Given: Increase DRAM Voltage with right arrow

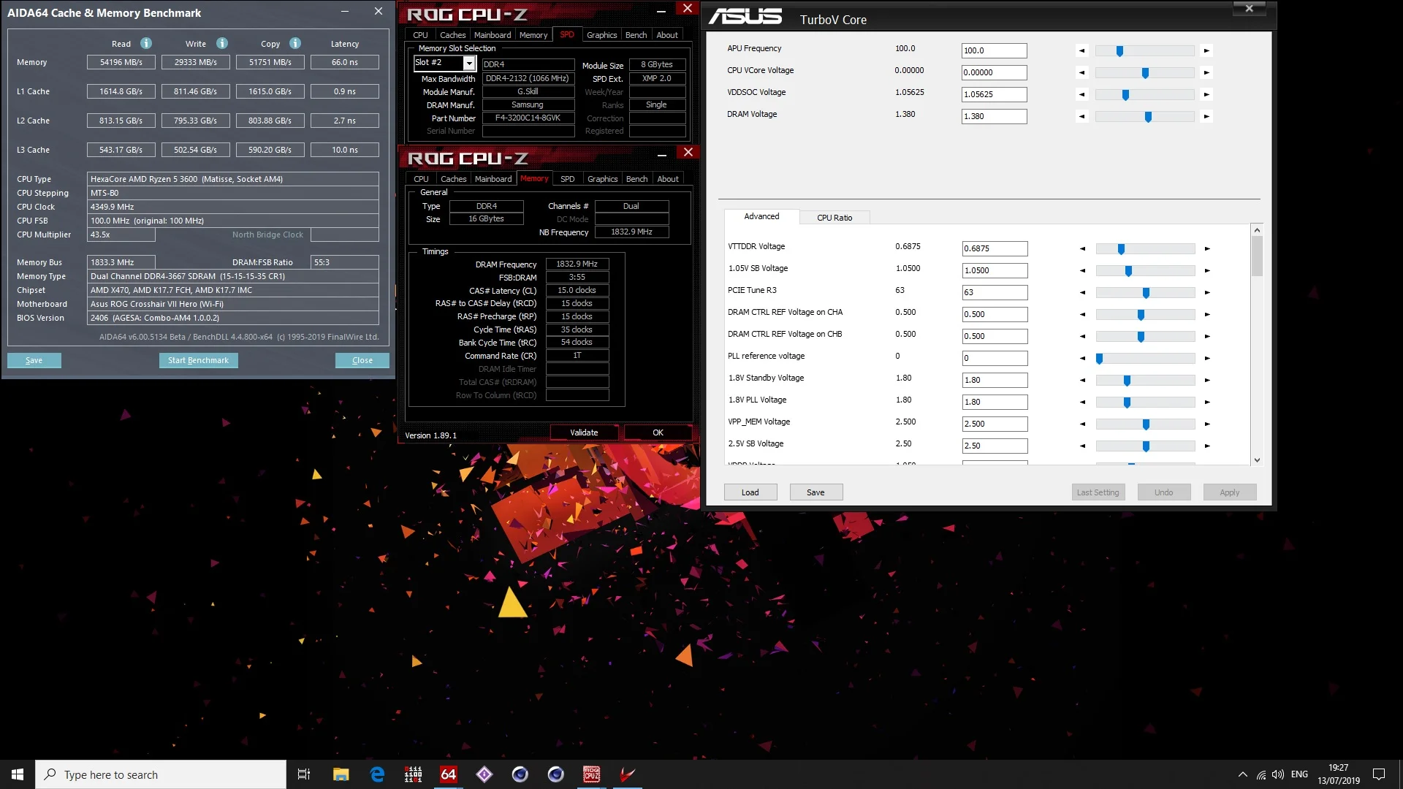Looking at the screenshot, I should coord(1206,116).
